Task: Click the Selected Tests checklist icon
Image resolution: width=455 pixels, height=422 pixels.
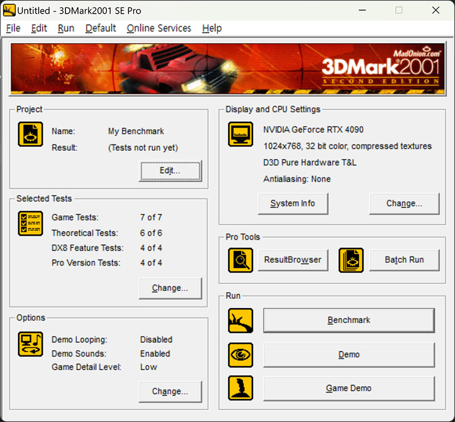Action: tap(31, 224)
